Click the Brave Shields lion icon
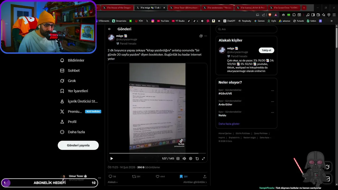 coord(270,15)
